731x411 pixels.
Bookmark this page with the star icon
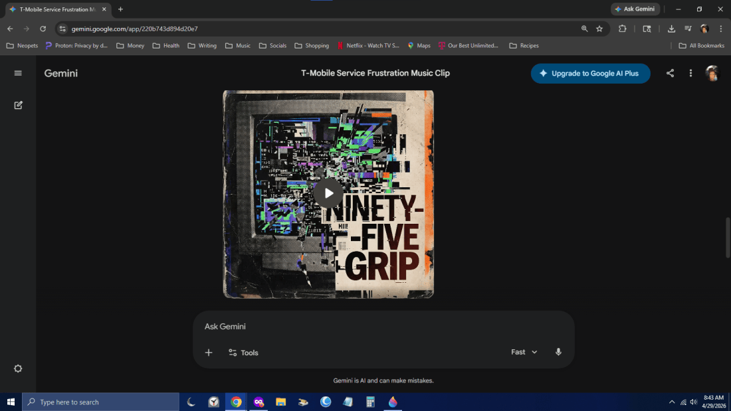[599, 29]
